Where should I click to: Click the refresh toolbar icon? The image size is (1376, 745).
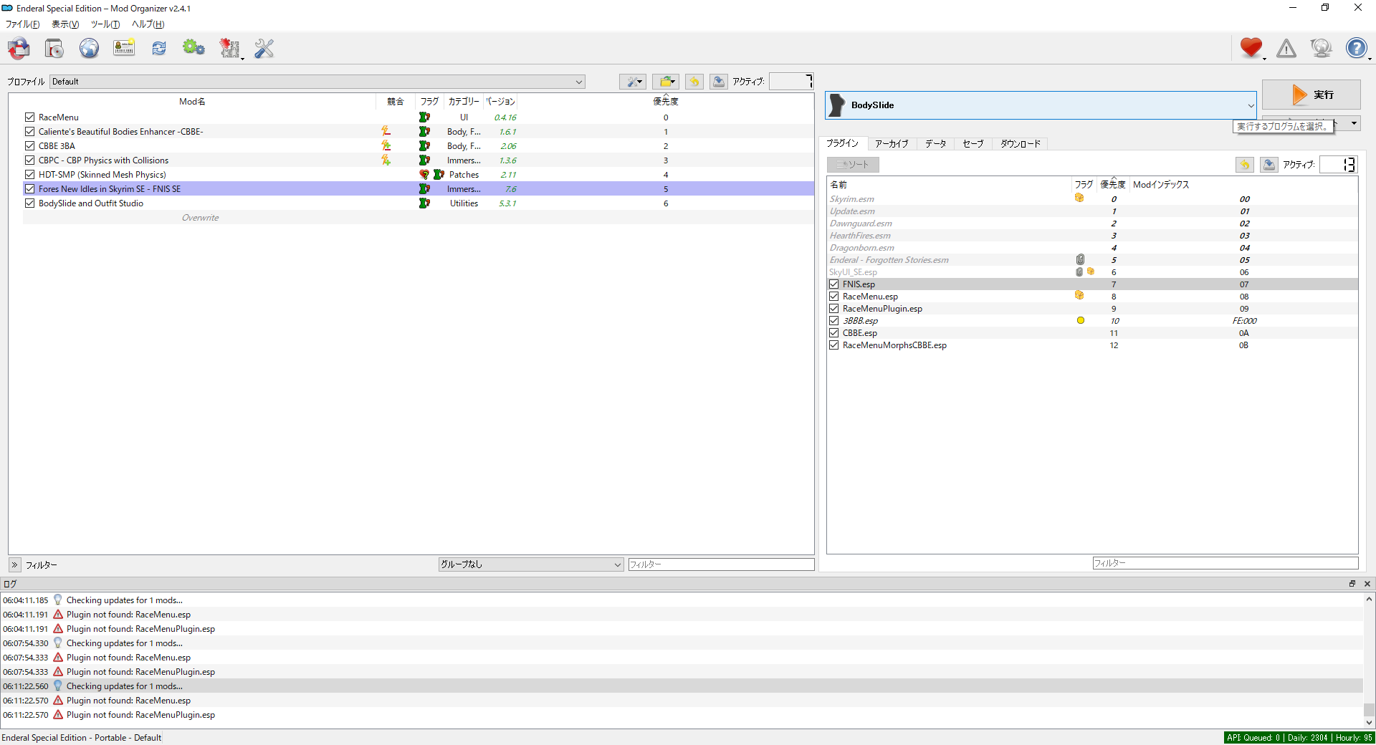[159, 48]
